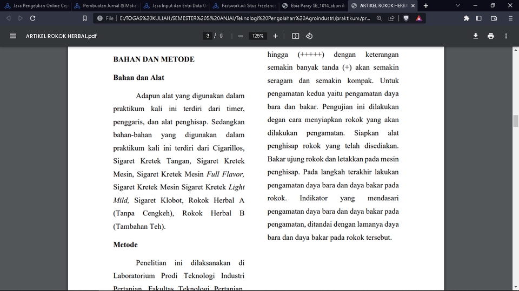Download the ARTIKEL ROKOK HERBAL PDF
This screenshot has height=291, width=519.
476,36
